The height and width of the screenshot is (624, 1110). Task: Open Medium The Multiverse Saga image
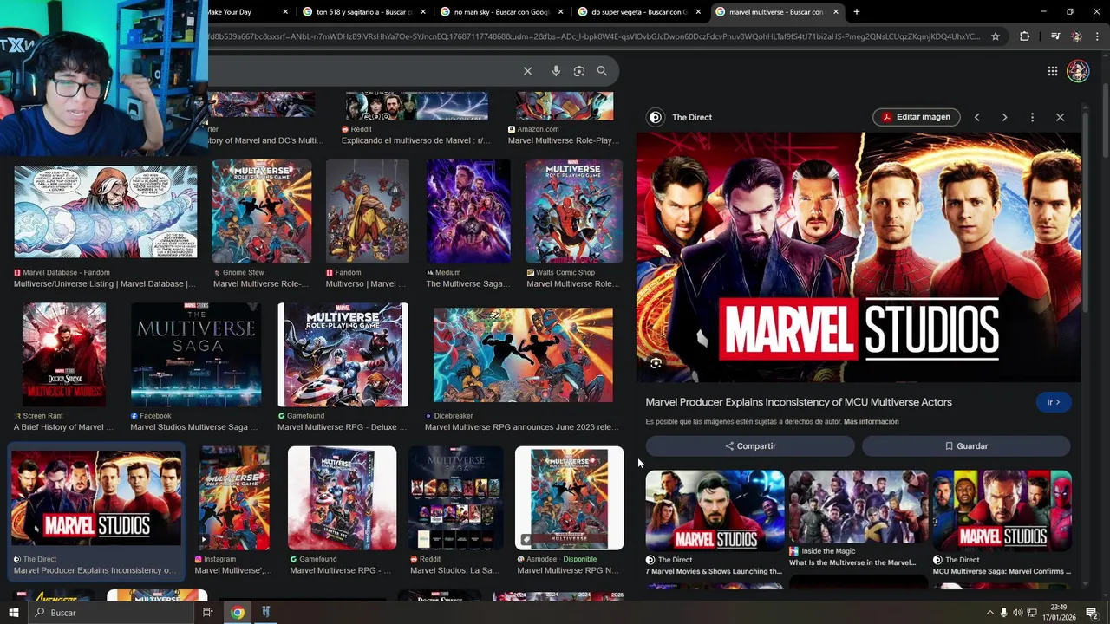pyautogui.click(x=468, y=211)
